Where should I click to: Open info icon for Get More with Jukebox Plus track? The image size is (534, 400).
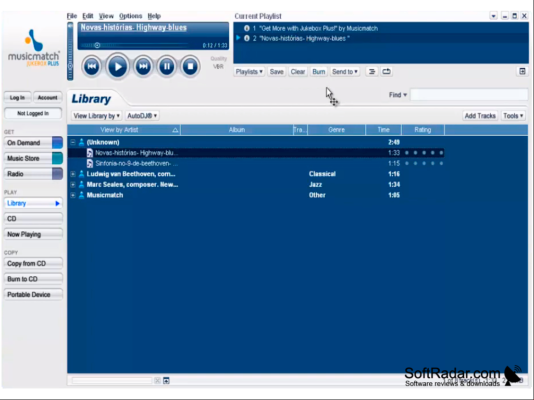click(x=247, y=28)
